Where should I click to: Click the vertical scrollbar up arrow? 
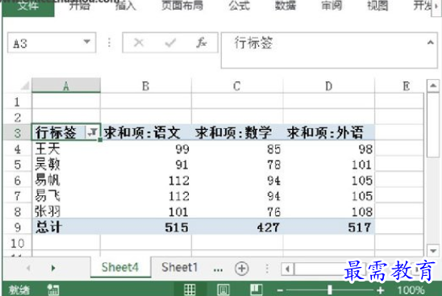click(x=433, y=85)
